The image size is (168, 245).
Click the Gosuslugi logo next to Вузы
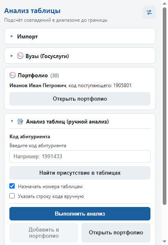(20, 56)
